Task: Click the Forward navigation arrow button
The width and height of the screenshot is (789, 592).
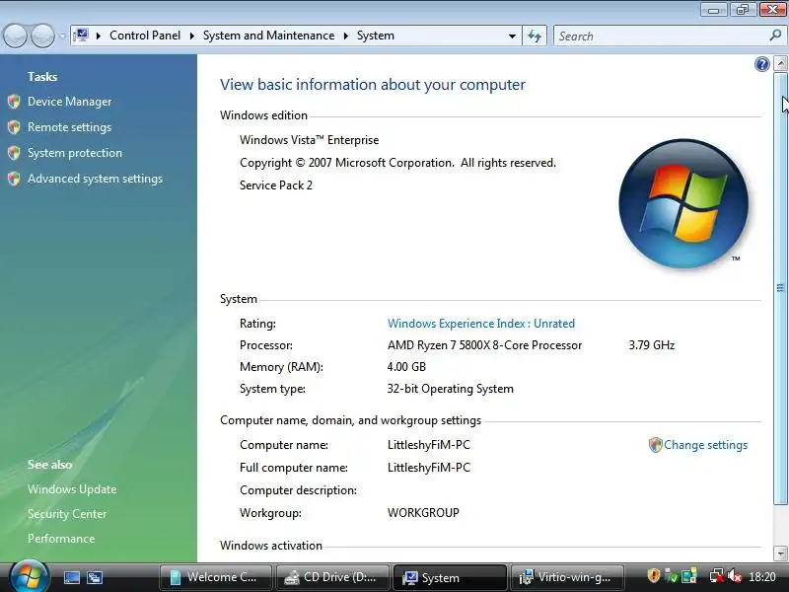Action: pyautogui.click(x=42, y=36)
